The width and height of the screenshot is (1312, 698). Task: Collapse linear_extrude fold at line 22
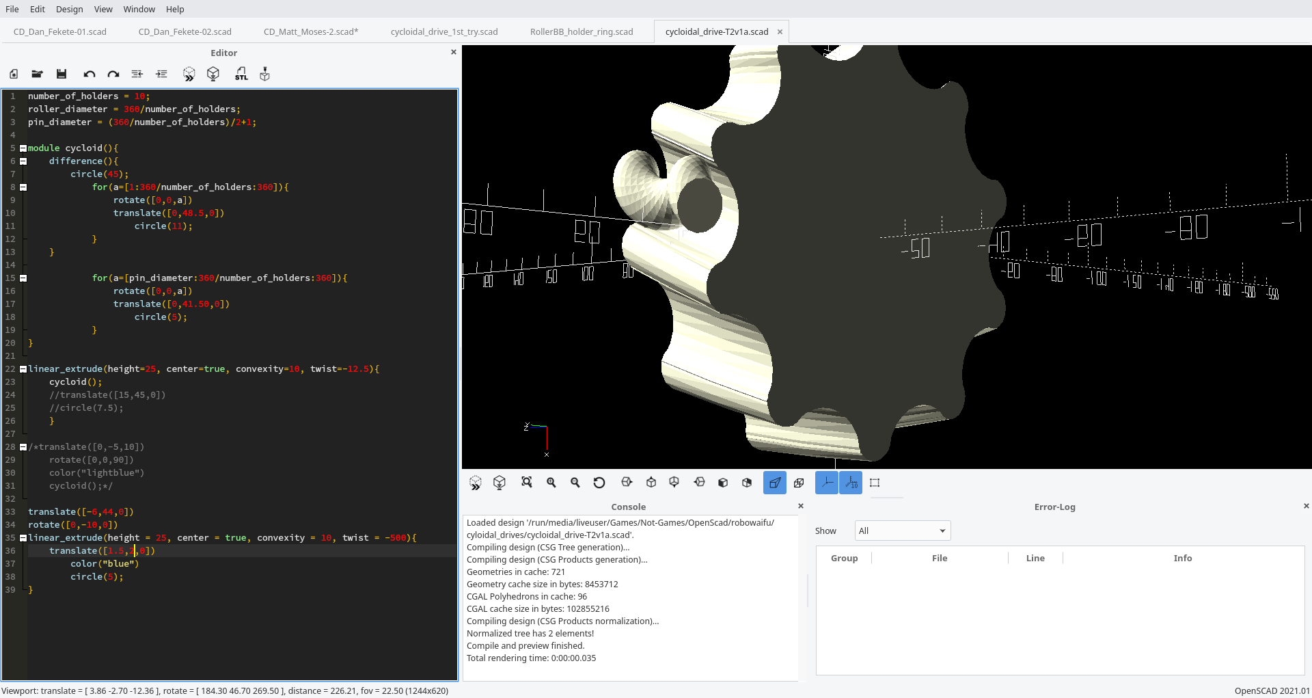tap(23, 369)
